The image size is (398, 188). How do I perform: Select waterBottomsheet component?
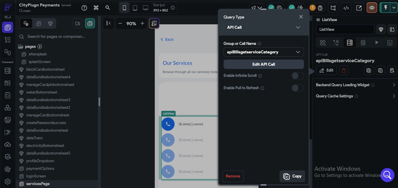pos(42,92)
